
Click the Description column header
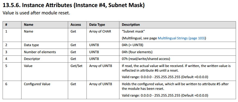[131, 25]
